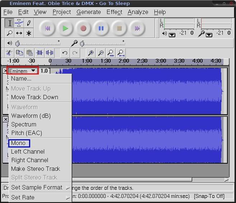Click the 2:00 mark on timeline ruler
236x203 pixels.
[124, 61]
